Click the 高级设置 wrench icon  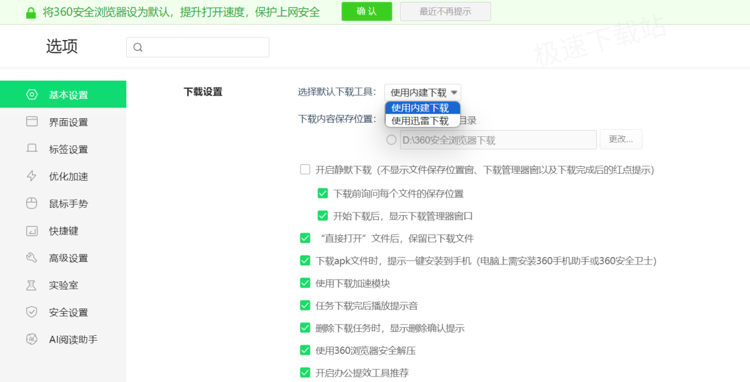pyautogui.click(x=32, y=258)
